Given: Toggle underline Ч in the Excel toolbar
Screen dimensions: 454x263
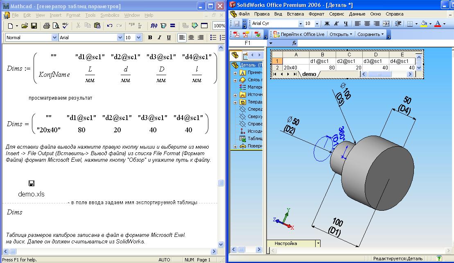Looking at the screenshot, I should 346,24.
